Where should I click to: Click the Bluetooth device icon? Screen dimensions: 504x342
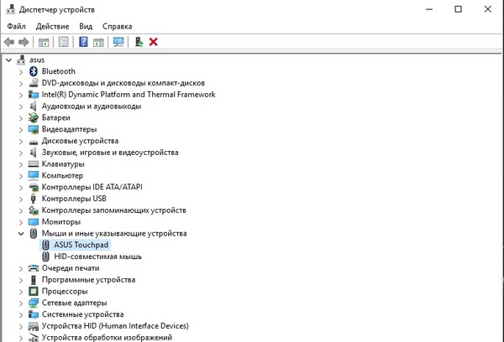(x=34, y=71)
